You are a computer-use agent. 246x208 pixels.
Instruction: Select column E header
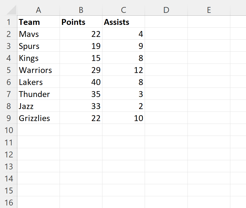coord(208,10)
